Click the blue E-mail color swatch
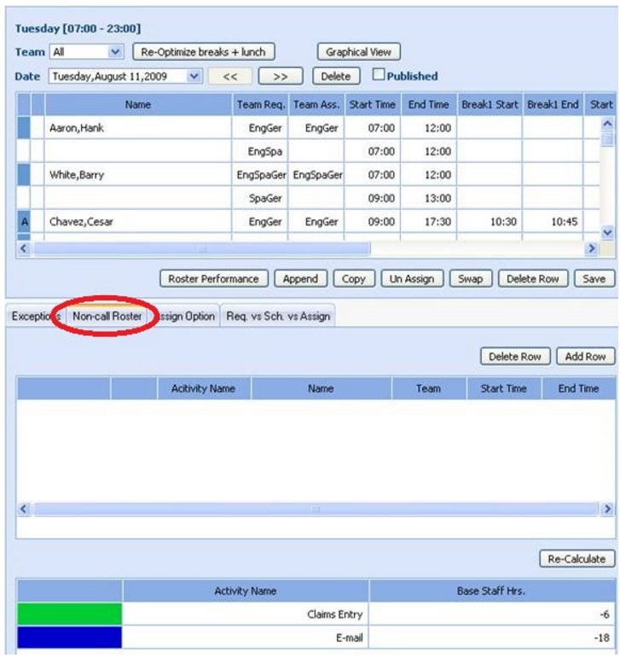The image size is (620, 658). click(x=69, y=638)
